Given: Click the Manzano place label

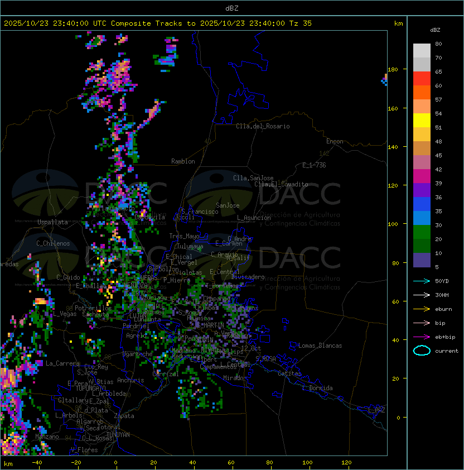Looking at the screenshot, I should tap(47, 437).
